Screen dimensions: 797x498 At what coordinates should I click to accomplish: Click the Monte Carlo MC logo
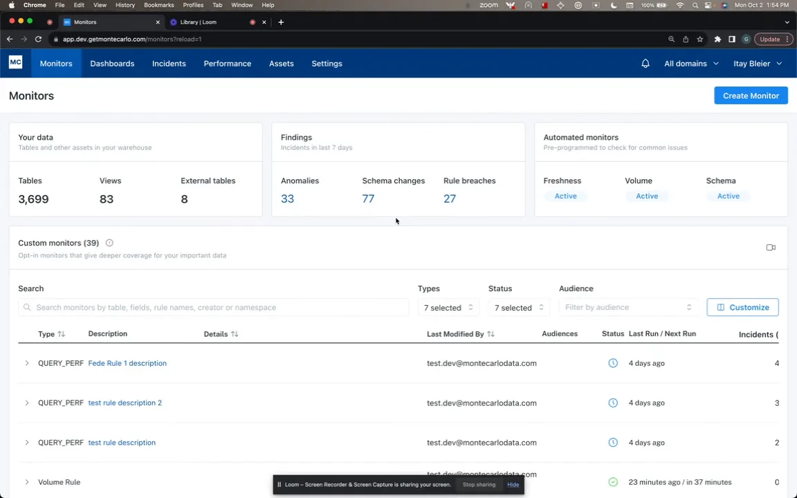pyautogui.click(x=15, y=62)
